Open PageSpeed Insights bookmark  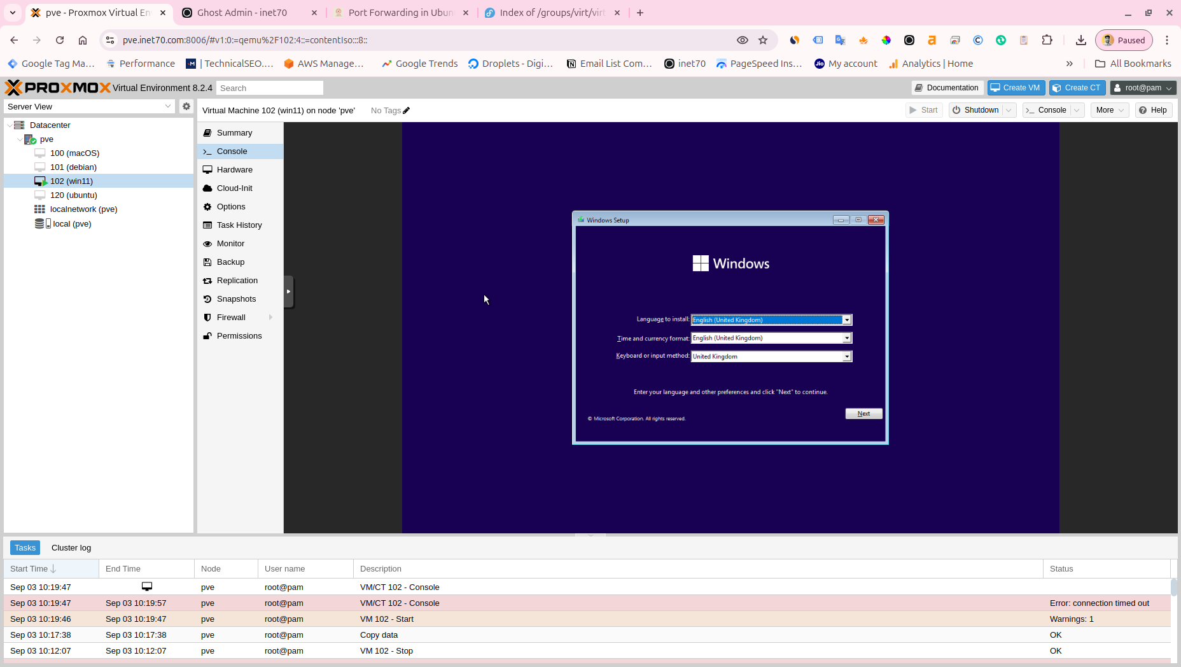tap(759, 64)
